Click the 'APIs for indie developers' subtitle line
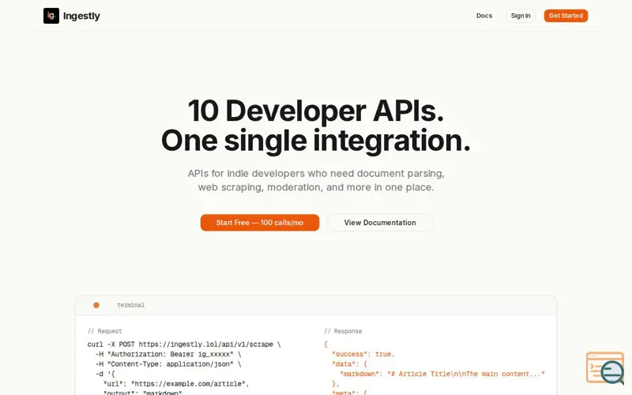Screen dimensions: 632x395 315,174
